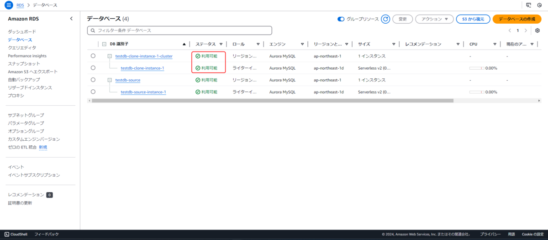Click the top-right screen share icon
Viewport: 548px width, 240px height.
(529, 5)
